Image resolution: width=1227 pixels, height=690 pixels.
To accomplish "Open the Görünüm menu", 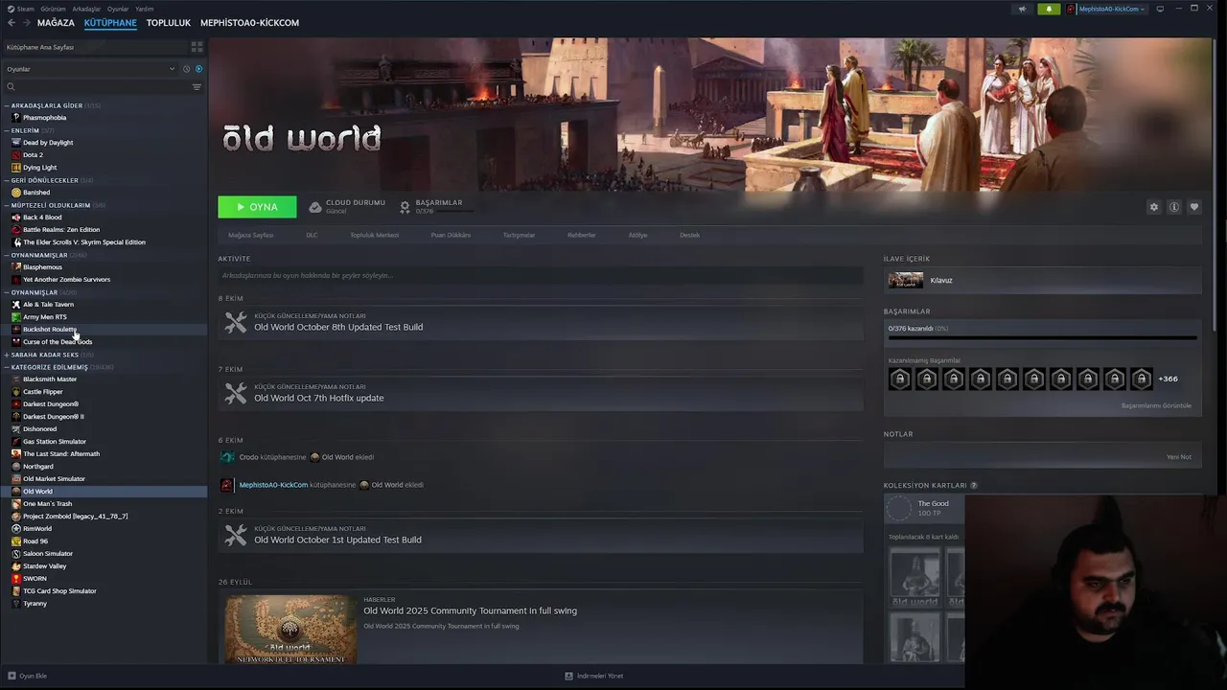I will coord(54,9).
